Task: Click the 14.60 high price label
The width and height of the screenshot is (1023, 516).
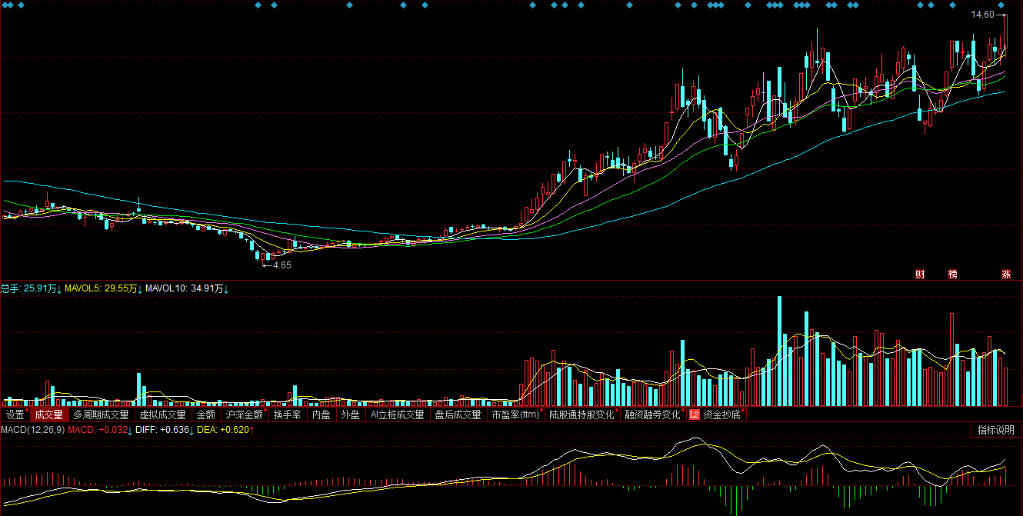Action: [982, 15]
